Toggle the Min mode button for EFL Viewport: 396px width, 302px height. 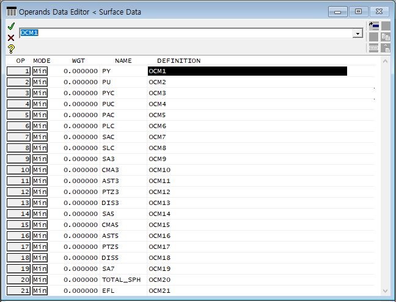[x=40, y=290]
